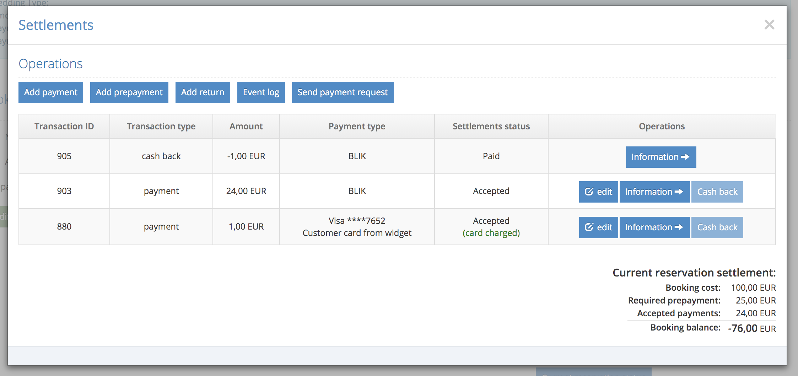
Task: Open Information for transaction 905
Action: [x=660, y=157]
